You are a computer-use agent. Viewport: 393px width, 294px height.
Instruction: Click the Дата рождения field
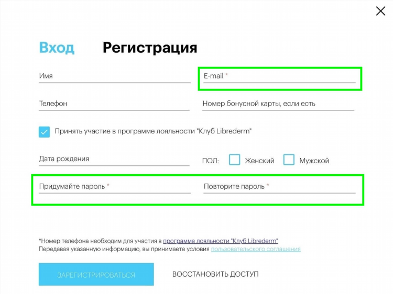coord(114,159)
